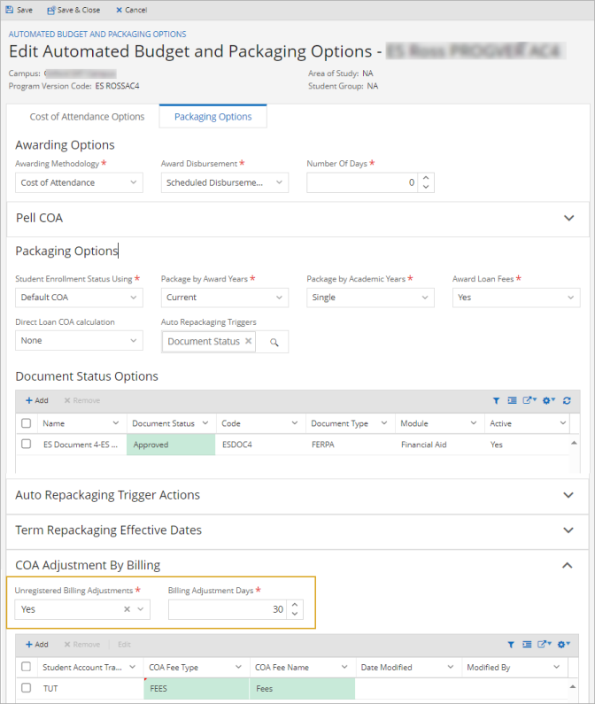Open Modified By column menu arrow
Screen dimensions: 595x704
556,667
